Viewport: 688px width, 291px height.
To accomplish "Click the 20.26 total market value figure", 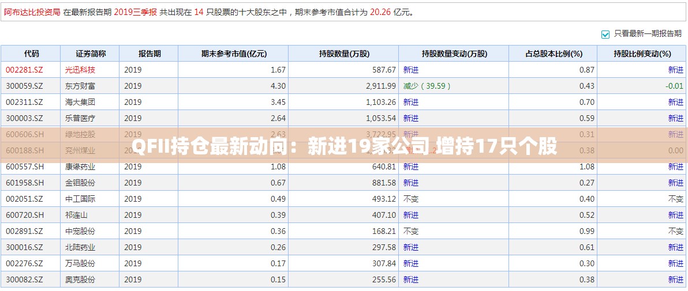I will pyautogui.click(x=380, y=12).
